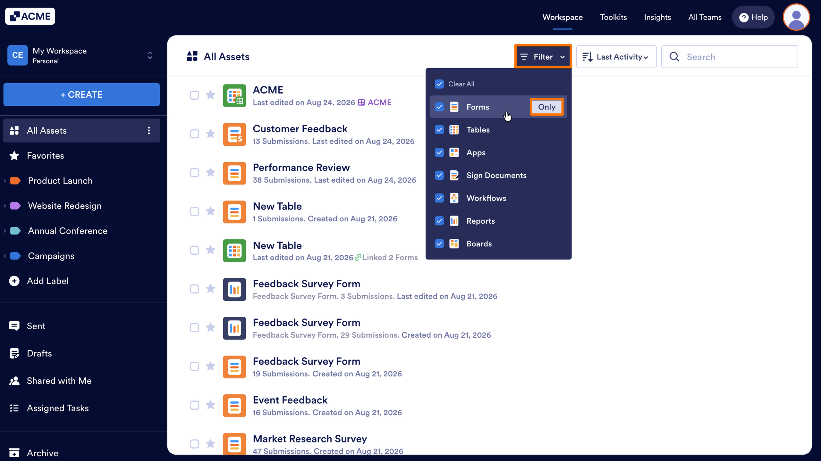Click into the Search field
Viewport: 821px width, 461px height.
pyautogui.click(x=729, y=57)
